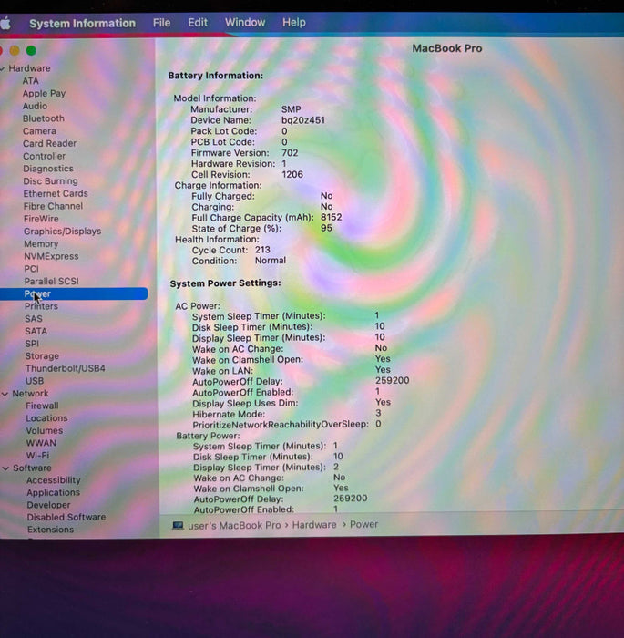This screenshot has width=624, height=638.
Task: Select Parallel SCSI in the sidebar
Action: (x=51, y=281)
